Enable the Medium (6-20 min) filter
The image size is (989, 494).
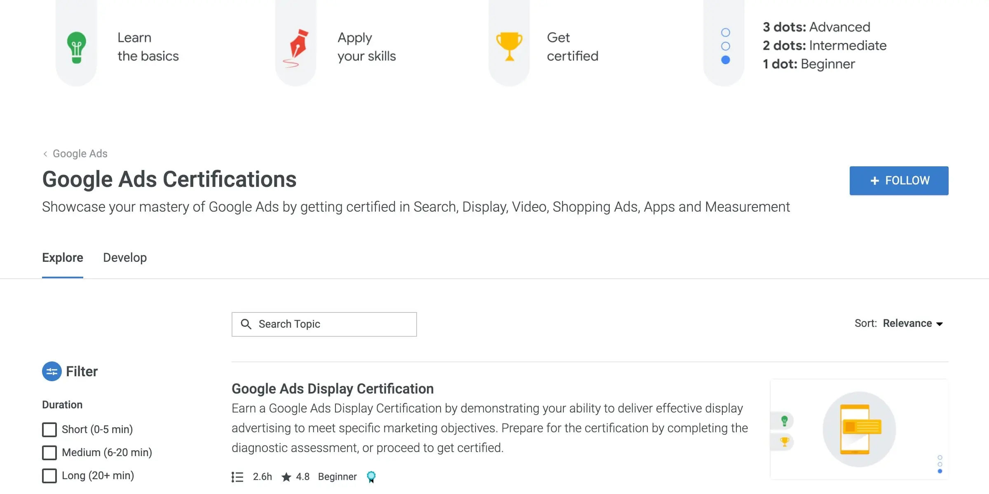coord(49,452)
